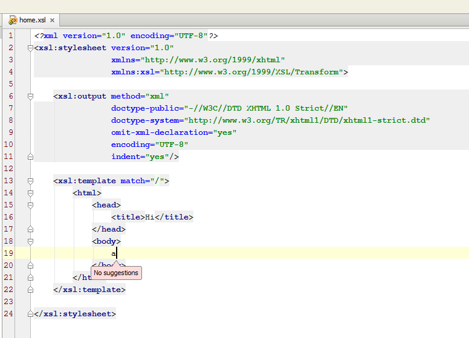
Task: Click line number 23 in the gutter
Action: (x=8, y=302)
